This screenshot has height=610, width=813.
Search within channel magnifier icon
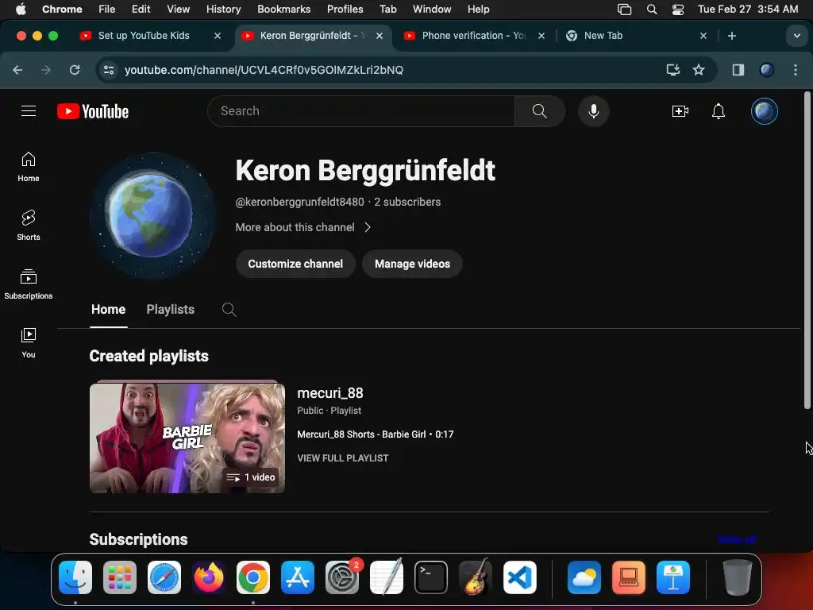coord(229,310)
